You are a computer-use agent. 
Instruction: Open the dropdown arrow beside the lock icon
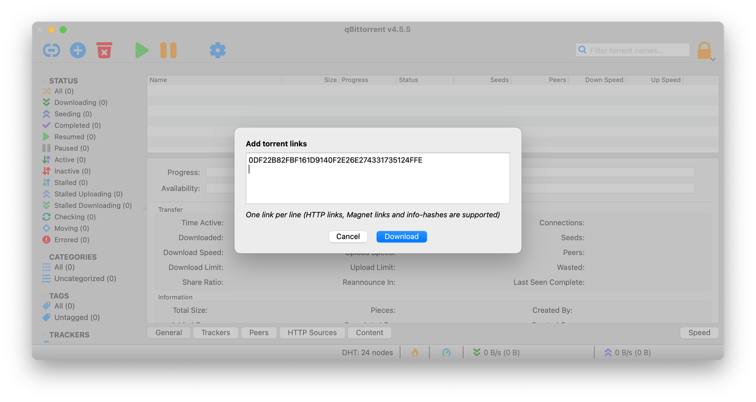(713, 59)
